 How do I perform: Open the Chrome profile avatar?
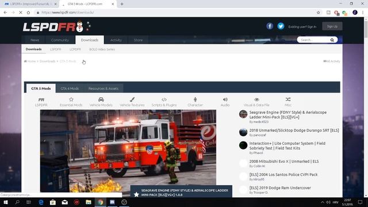click(x=355, y=13)
